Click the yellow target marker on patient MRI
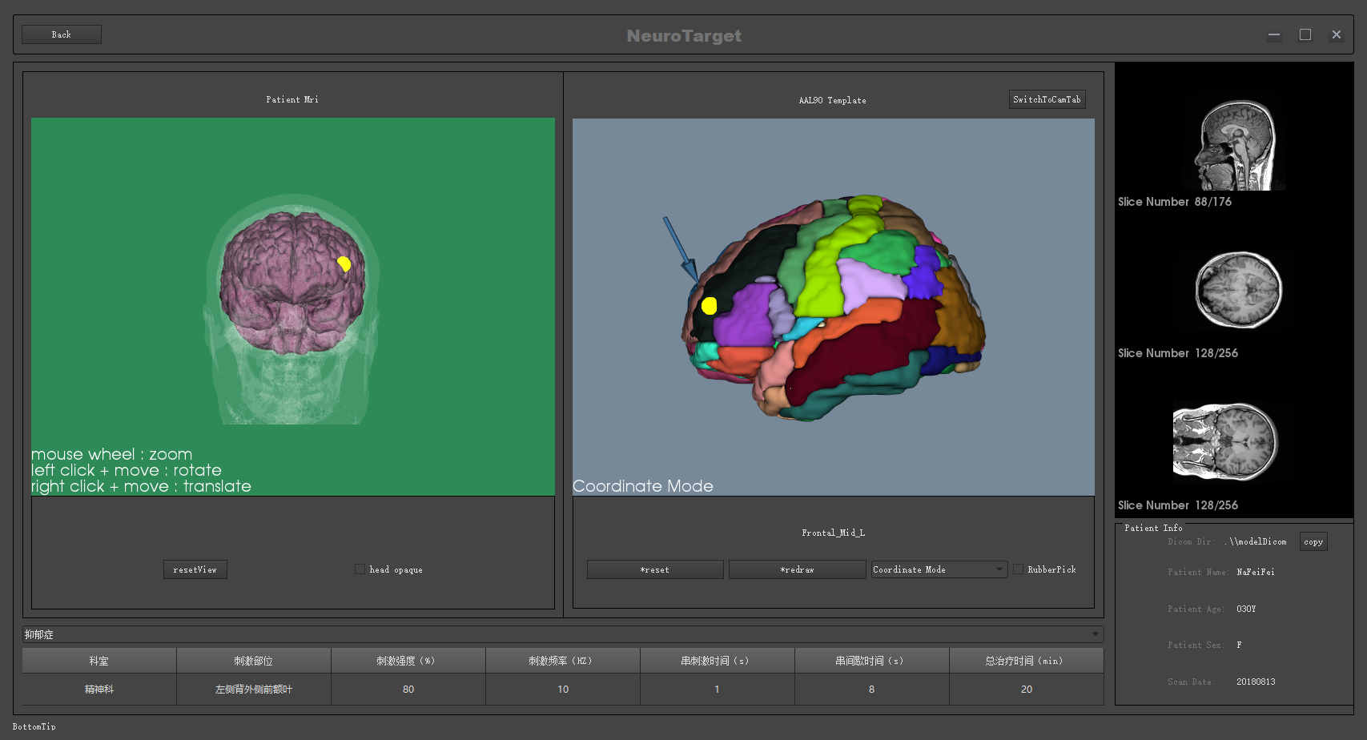 pyautogui.click(x=344, y=263)
